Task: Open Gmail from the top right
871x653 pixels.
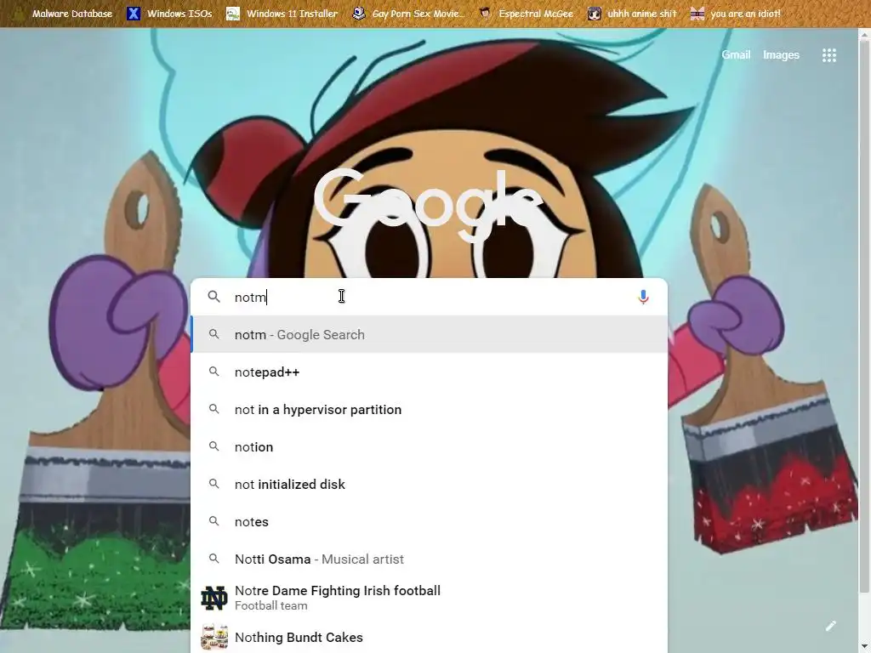Action: point(736,54)
